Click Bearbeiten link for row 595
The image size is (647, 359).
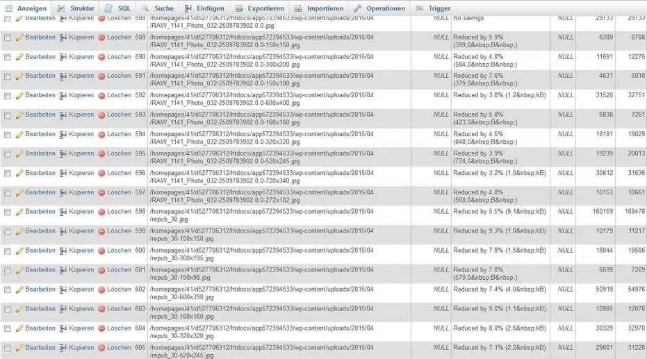(40, 153)
